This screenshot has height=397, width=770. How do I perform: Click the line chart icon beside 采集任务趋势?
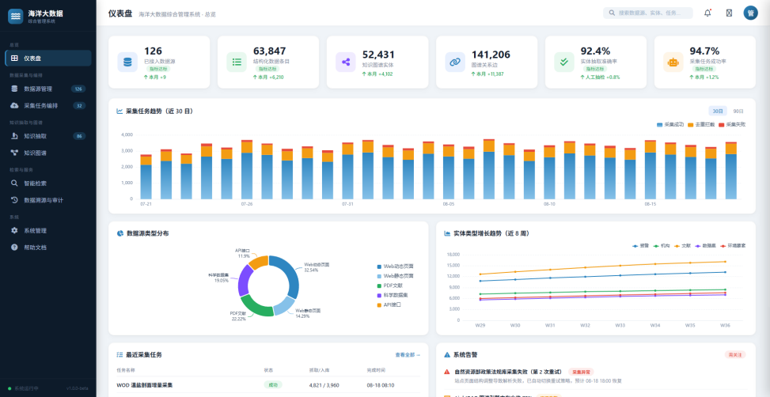pyautogui.click(x=119, y=112)
